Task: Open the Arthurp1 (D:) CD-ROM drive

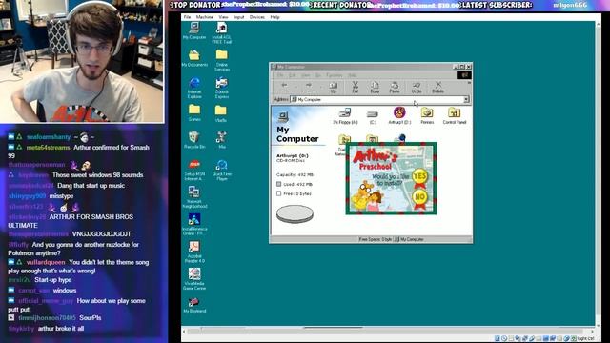Action: (x=399, y=115)
